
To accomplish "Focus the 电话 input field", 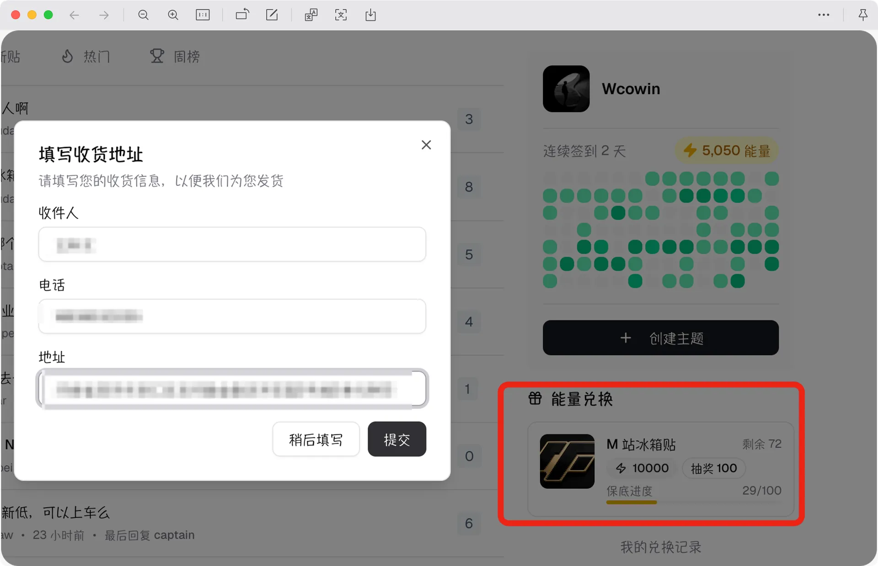I will click(x=232, y=316).
